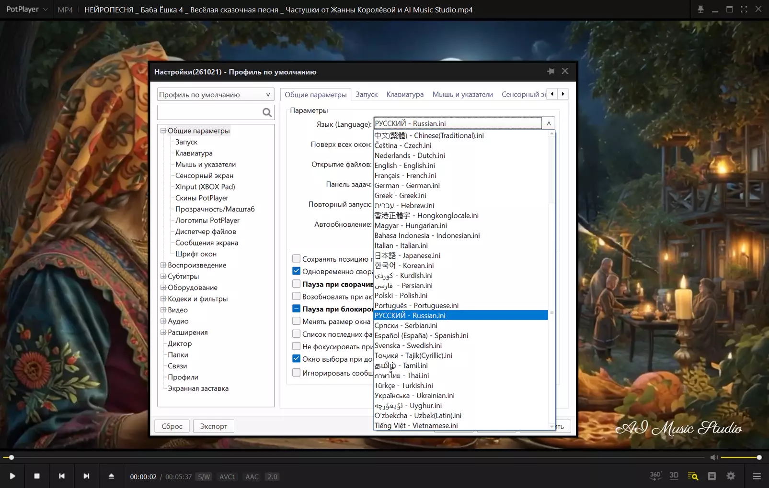This screenshot has height=488, width=769.
Task: Select 'Українська - Ukrainian.ini' from list
Action: (460, 396)
